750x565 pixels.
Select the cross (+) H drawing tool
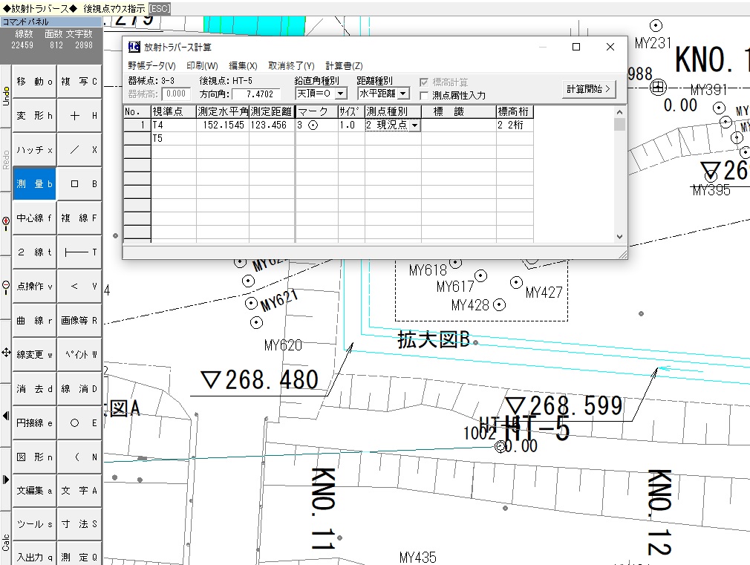(x=79, y=116)
